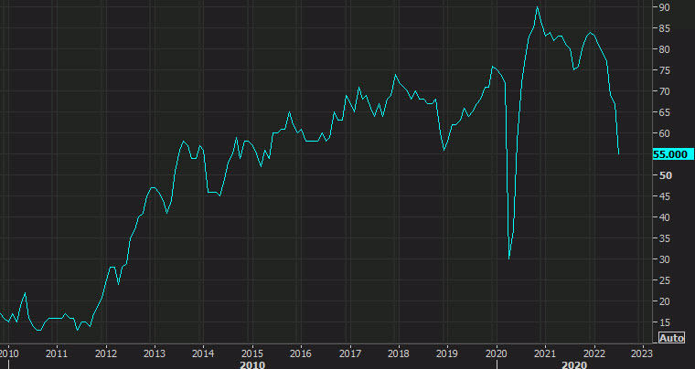This screenshot has width=695, height=369.
Task: Select the 2014 year label on time axis
Action: (203, 353)
